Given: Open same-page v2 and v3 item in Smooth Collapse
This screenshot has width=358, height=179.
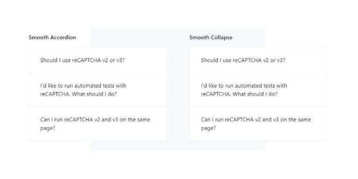Looking at the screenshot, I should click(x=259, y=124).
